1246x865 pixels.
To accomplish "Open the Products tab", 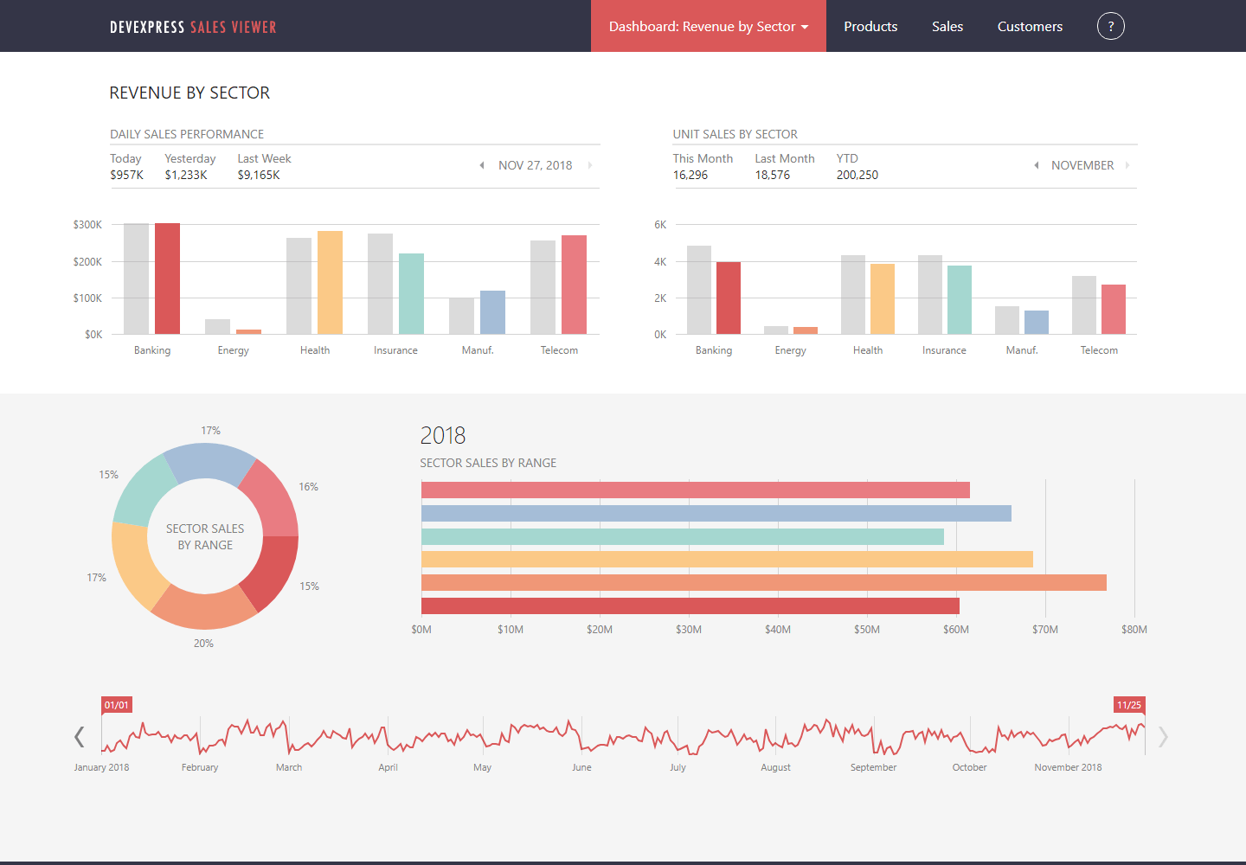I will click(x=870, y=26).
